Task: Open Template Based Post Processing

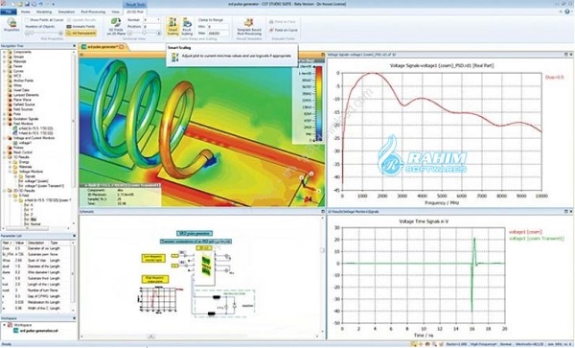Action: 249,27
